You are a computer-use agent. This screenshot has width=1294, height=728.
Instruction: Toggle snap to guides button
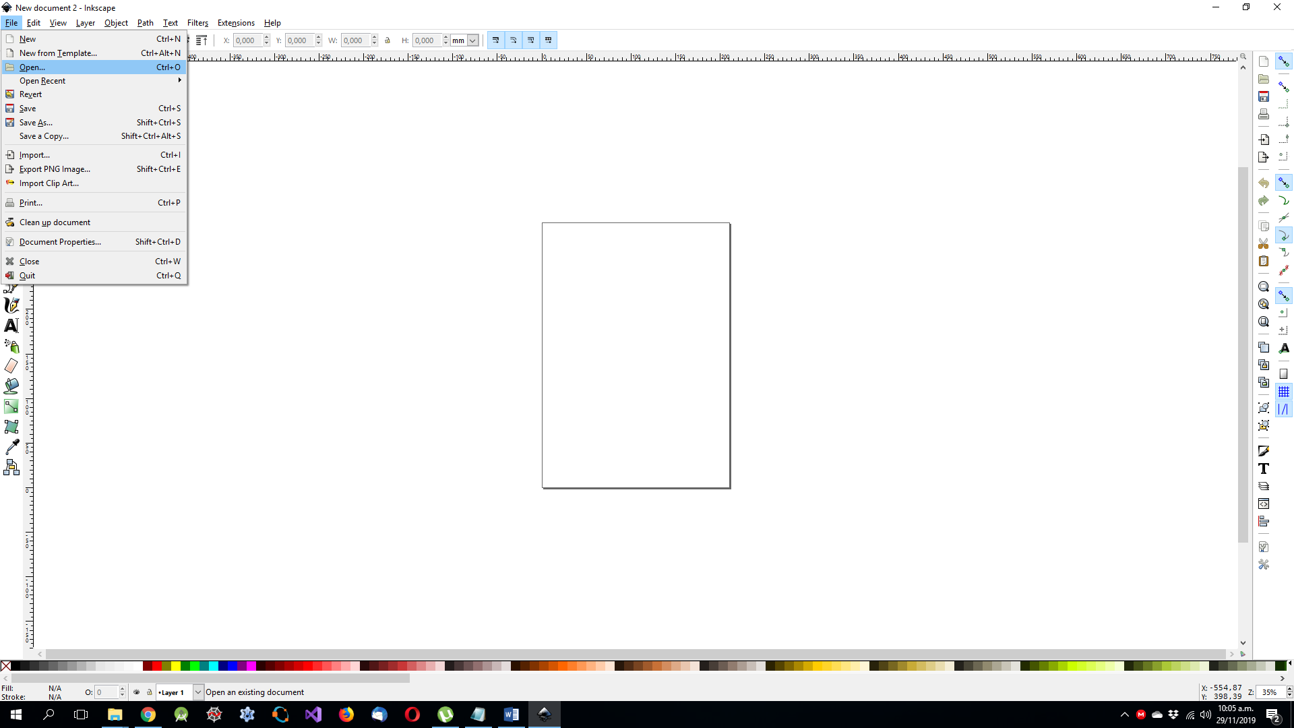pos(1284,409)
